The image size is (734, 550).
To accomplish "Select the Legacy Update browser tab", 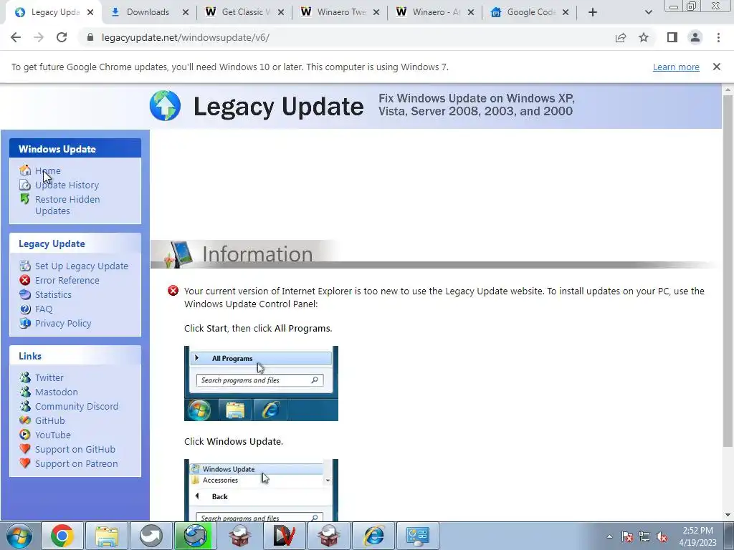I will (54, 12).
